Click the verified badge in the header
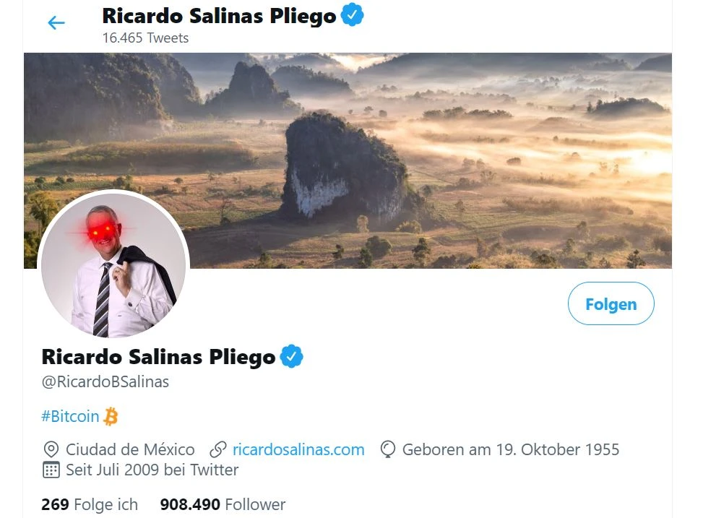Viewport: 703px width, 518px height. [x=352, y=14]
